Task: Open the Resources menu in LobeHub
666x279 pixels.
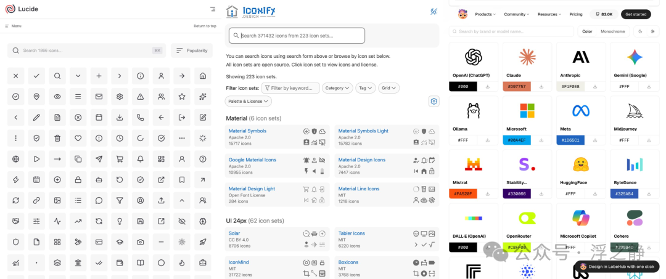Action: coord(549,14)
